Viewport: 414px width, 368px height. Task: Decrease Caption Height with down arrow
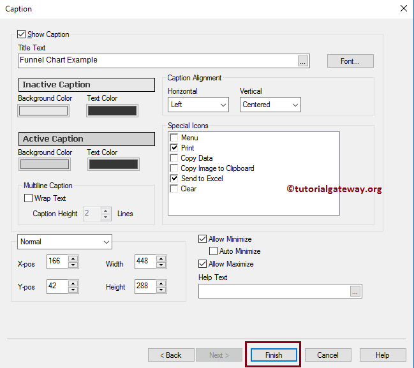[x=106, y=217]
